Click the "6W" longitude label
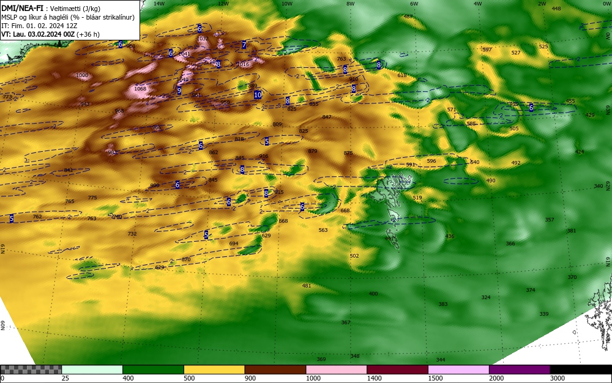This screenshot has width=612, height=383. [x=414, y=4]
